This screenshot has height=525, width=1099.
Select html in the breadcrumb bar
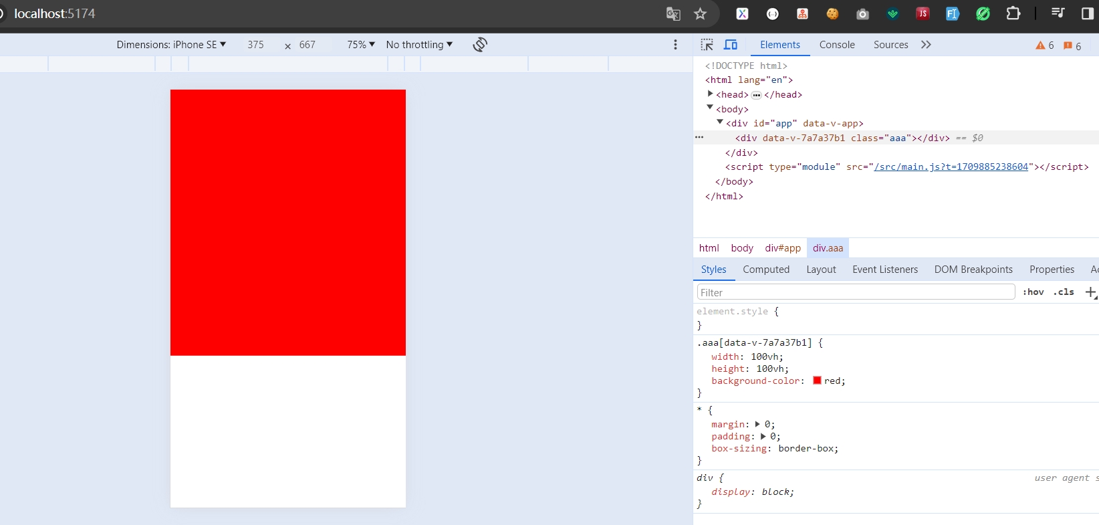tap(709, 248)
